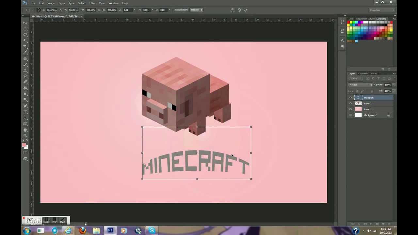This screenshot has width=418, height=235.
Task: Open Skype from the taskbar
Action: pyautogui.click(x=152, y=230)
